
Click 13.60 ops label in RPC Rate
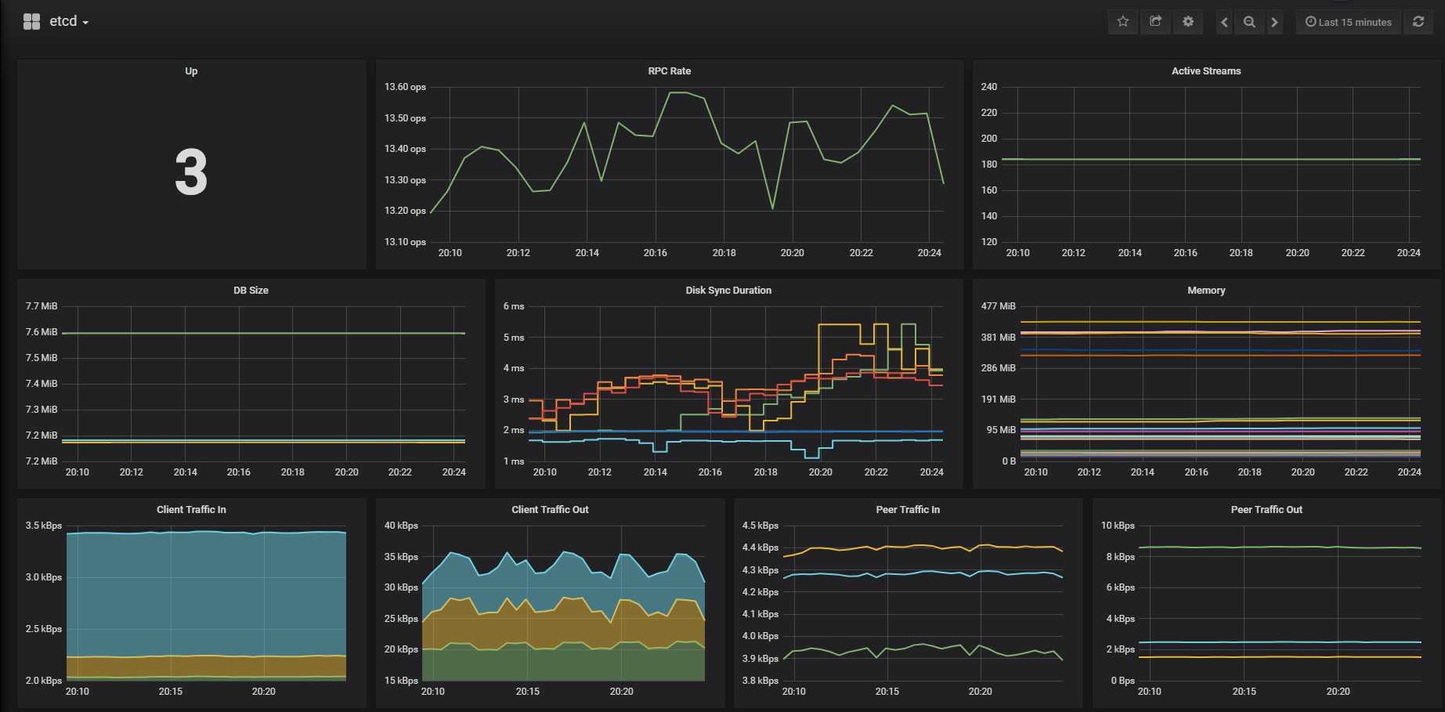point(405,87)
